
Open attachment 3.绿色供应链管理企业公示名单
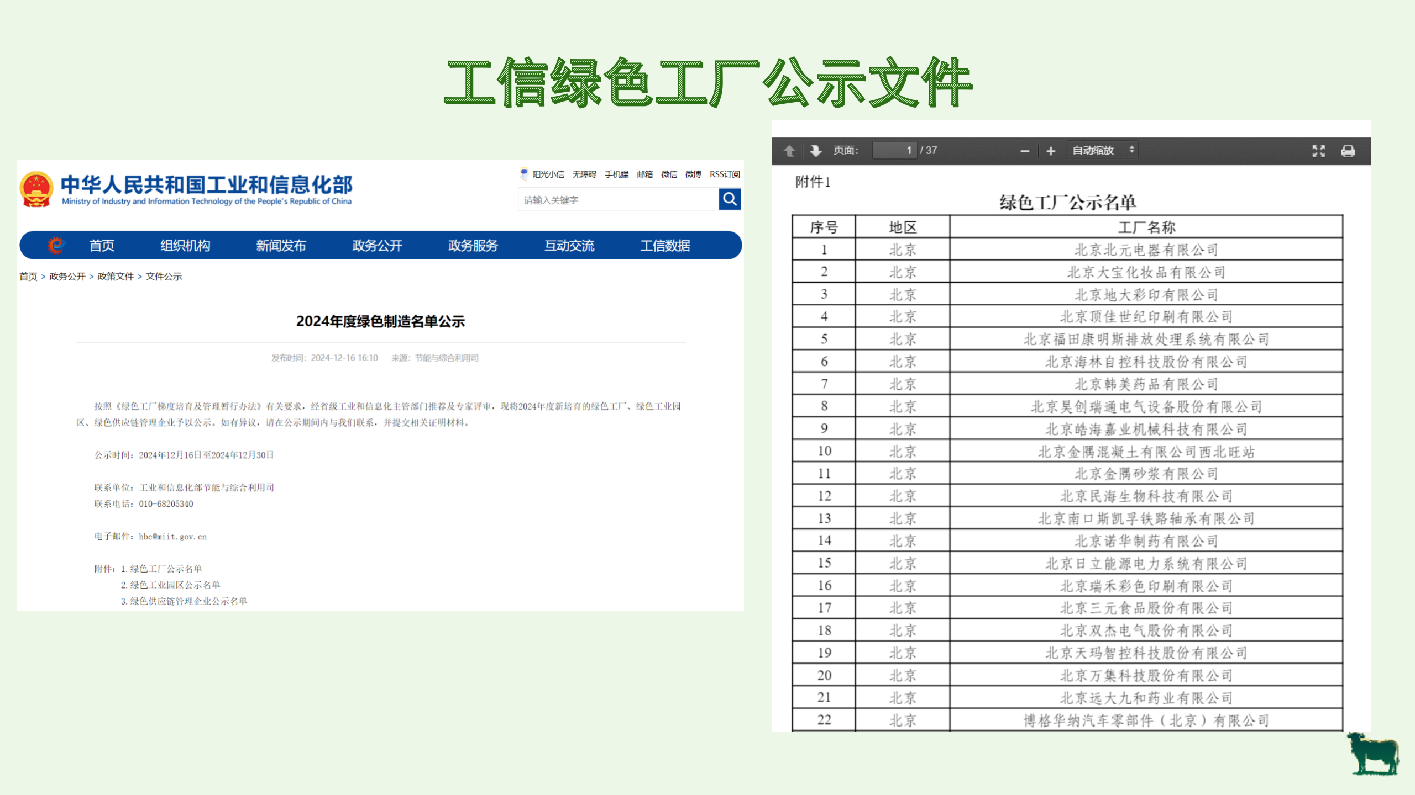pos(184,601)
